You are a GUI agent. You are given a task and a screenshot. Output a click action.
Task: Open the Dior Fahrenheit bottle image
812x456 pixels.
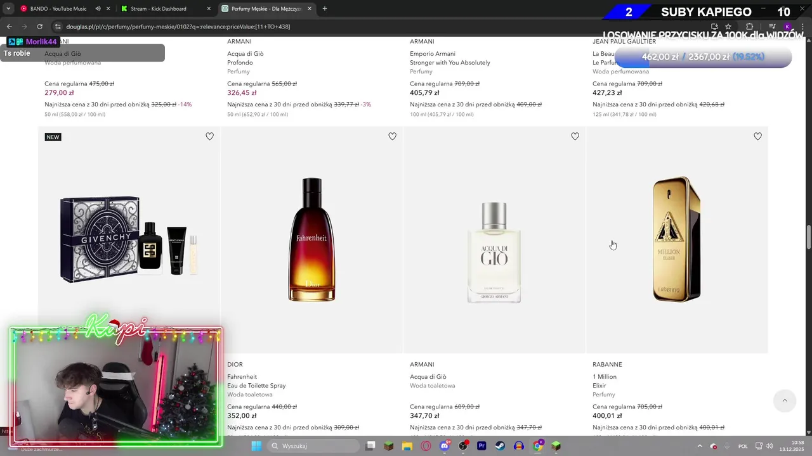pos(311,239)
